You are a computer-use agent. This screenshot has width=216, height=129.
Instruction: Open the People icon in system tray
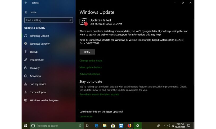point(158,126)
